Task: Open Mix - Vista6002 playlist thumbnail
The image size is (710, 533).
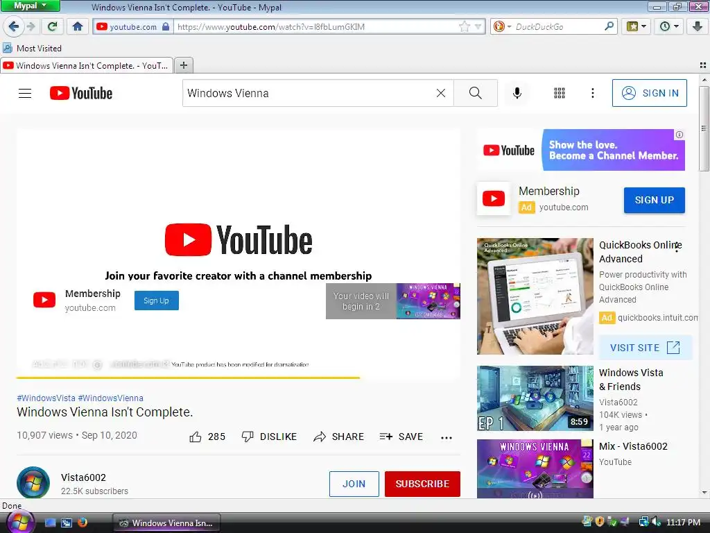Action: point(535,468)
